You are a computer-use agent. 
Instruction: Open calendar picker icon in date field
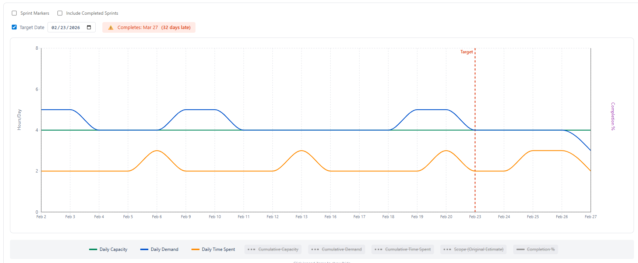[x=89, y=28]
